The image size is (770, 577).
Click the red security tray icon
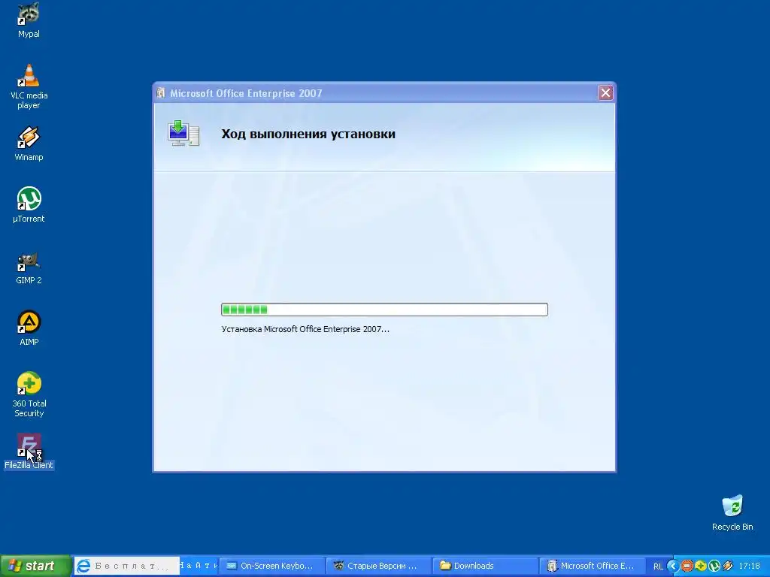pos(687,566)
